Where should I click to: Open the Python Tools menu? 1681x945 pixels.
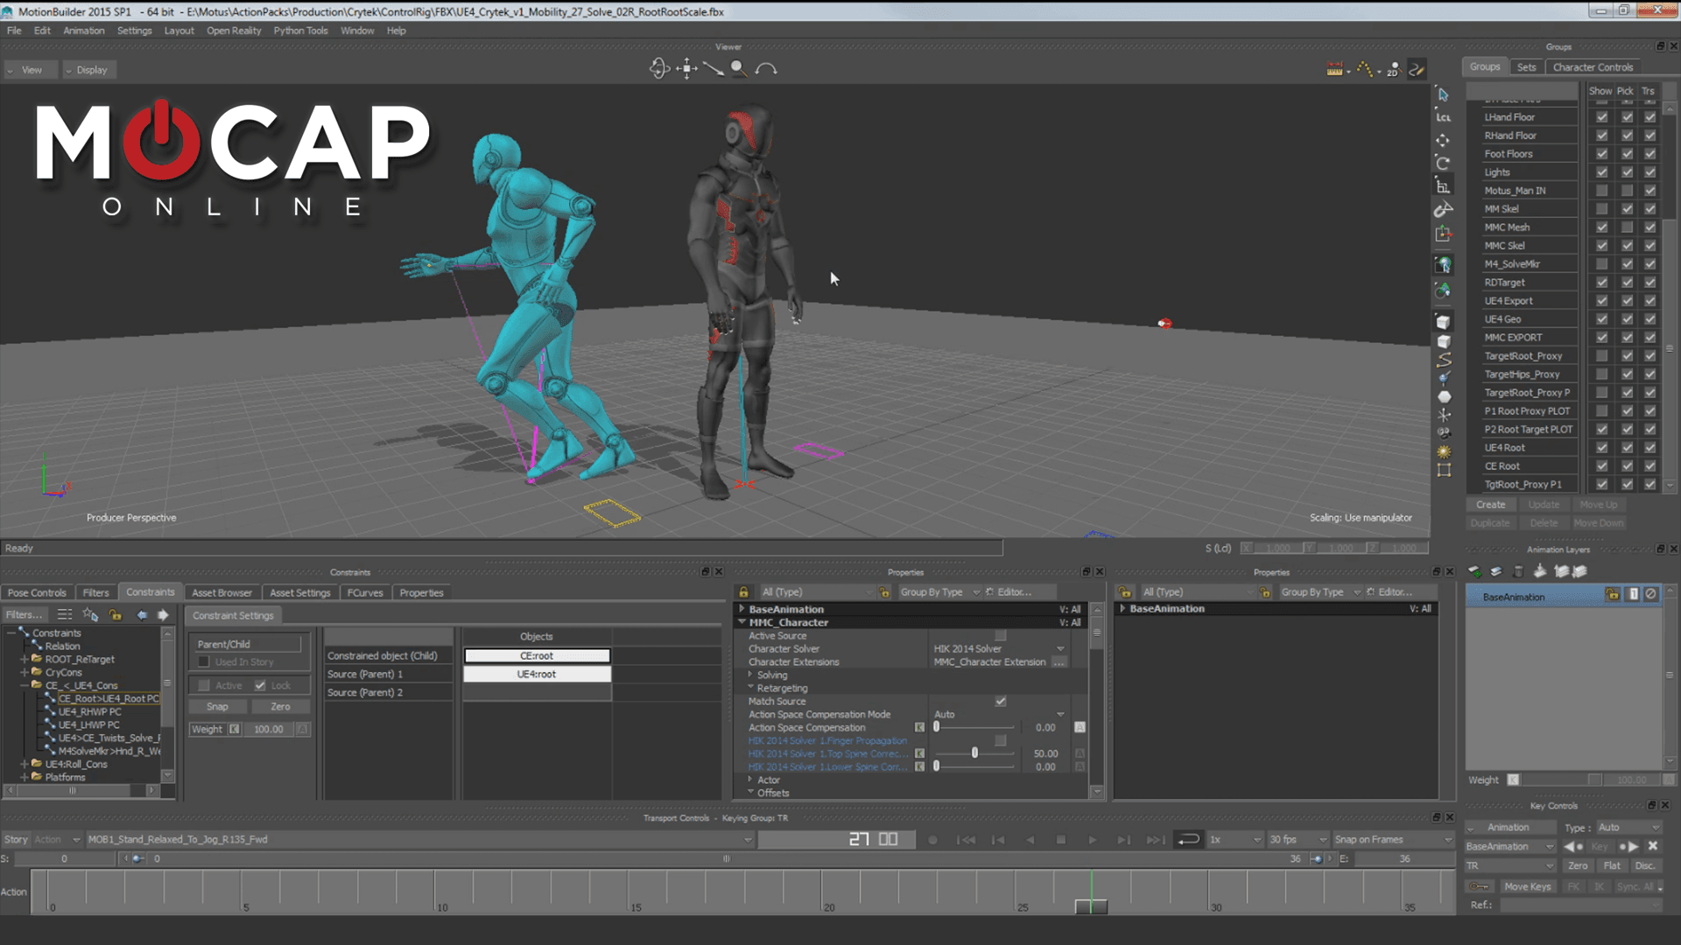click(x=300, y=30)
